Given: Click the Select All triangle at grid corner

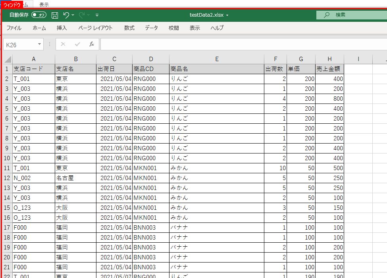Looking at the screenshot, I should tap(8, 59).
